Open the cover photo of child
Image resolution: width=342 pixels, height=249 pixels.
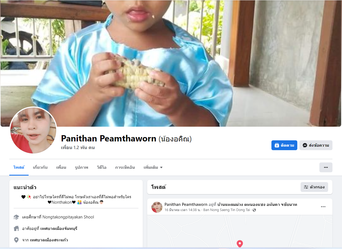click(171, 63)
